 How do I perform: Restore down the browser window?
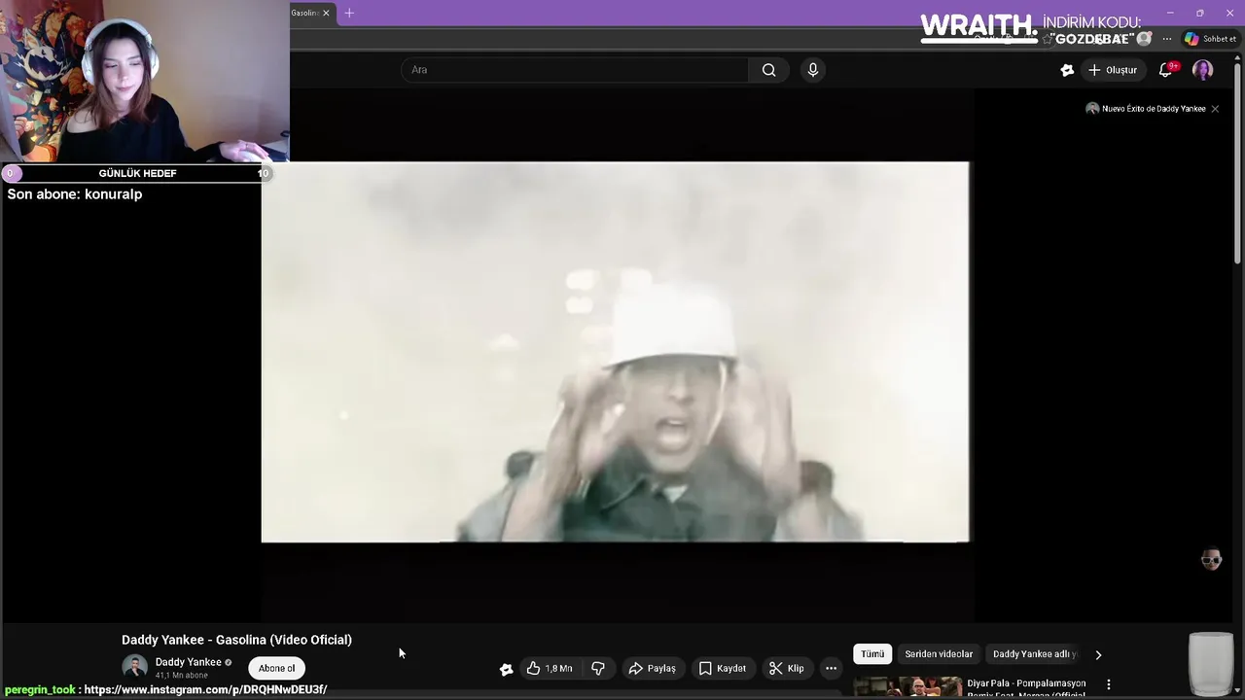coord(1199,13)
